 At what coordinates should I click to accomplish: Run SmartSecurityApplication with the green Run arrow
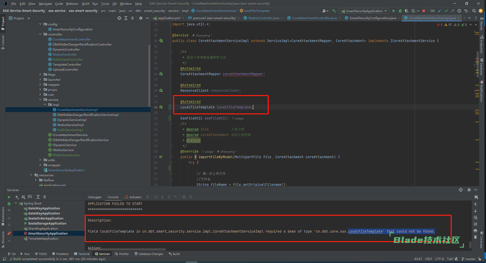pyautogui.click(x=394, y=11)
